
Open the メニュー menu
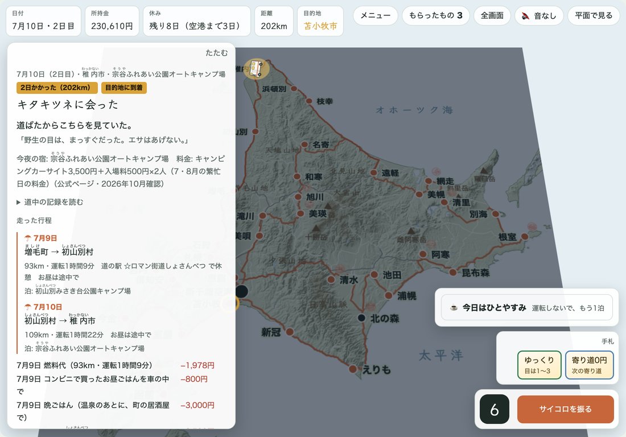(375, 16)
